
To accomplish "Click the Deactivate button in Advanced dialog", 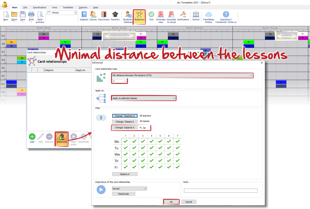I will [124, 194].
